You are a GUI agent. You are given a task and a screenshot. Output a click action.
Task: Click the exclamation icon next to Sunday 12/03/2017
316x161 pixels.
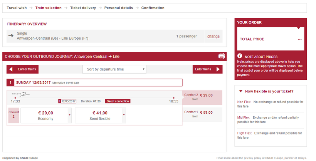click(x=10, y=82)
